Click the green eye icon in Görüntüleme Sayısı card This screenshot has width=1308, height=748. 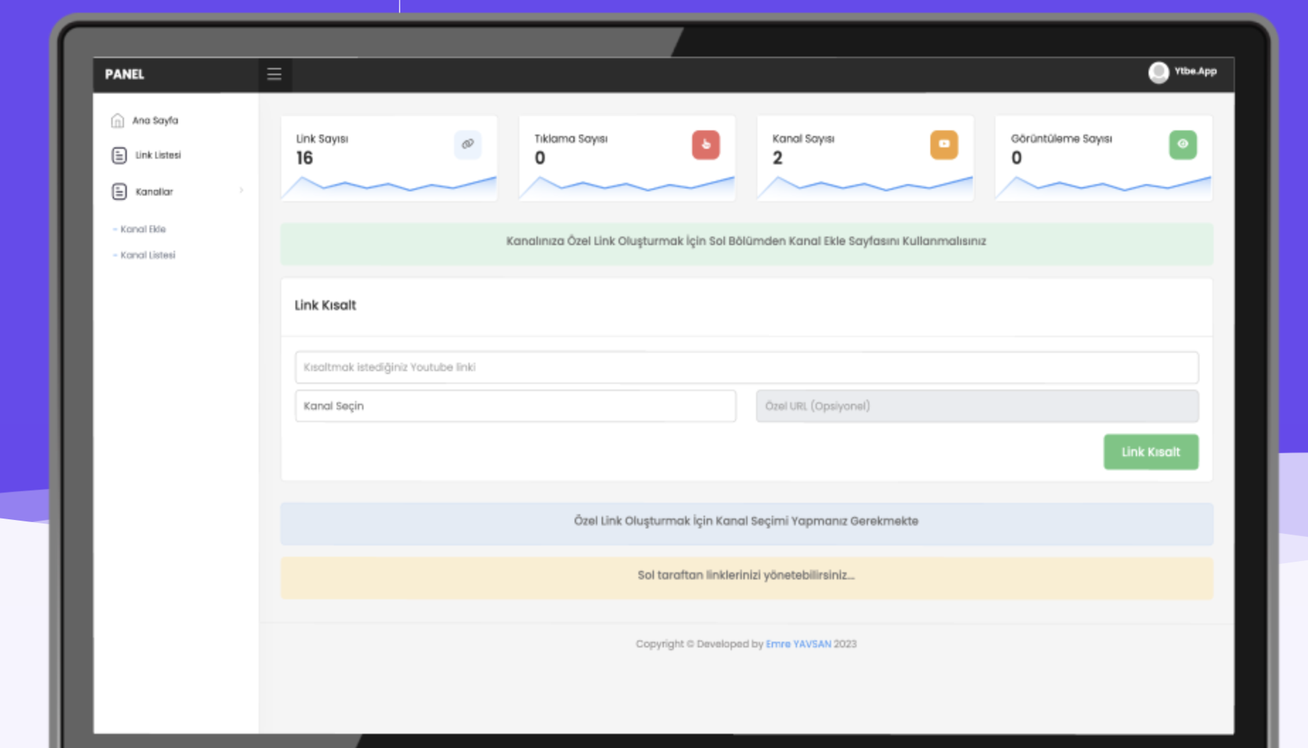tap(1183, 144)
